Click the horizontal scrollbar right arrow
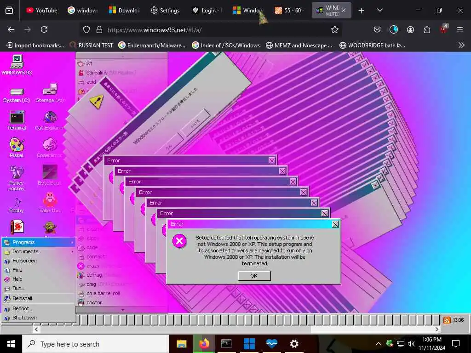 (437, 329)
